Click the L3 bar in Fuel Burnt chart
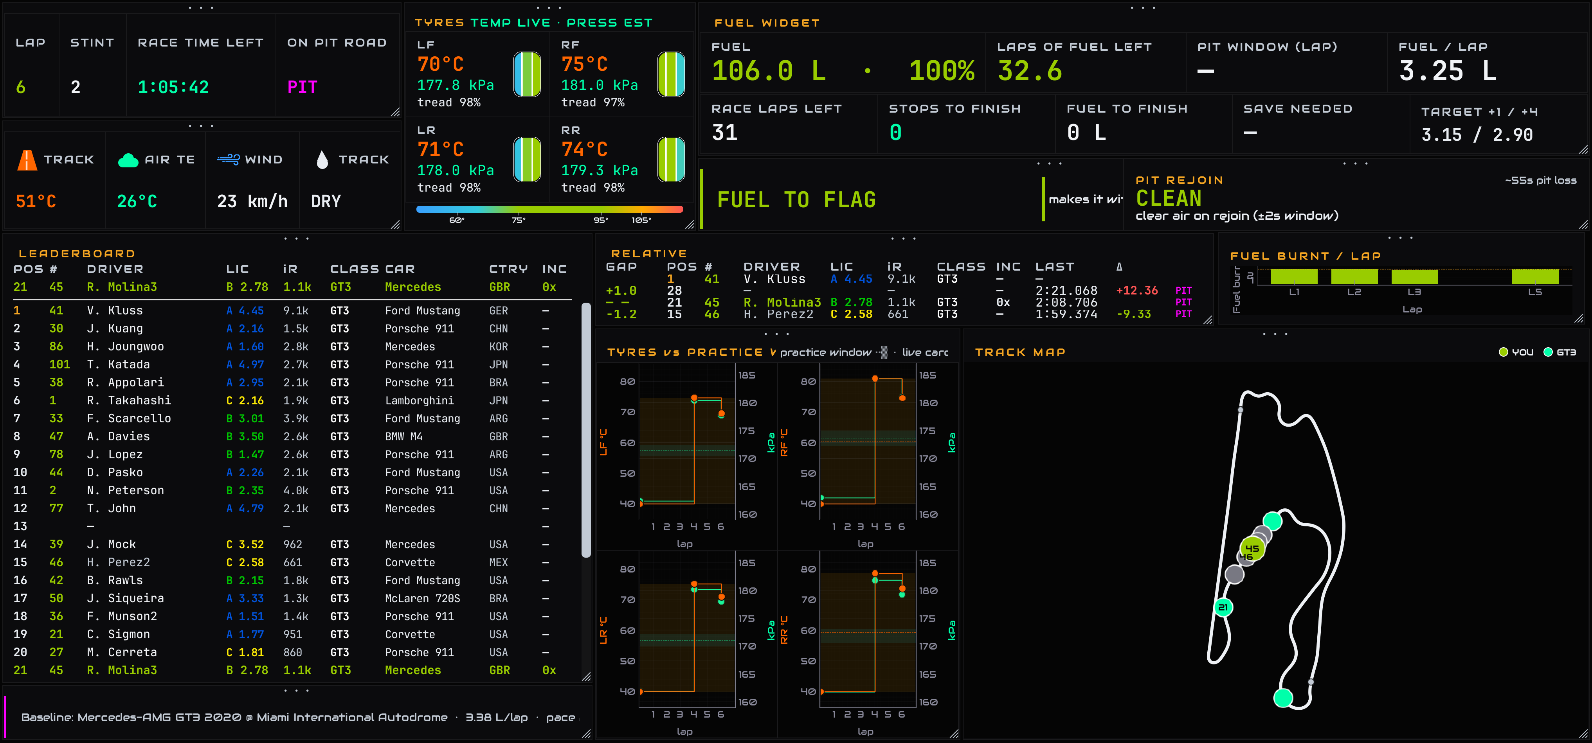 click(x=1415, y=277)
